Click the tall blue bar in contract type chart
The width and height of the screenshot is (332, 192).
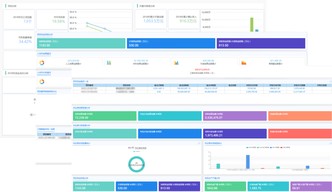tap(248, 162)
